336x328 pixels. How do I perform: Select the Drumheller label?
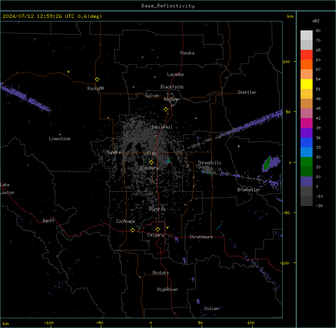coord(249,190)
